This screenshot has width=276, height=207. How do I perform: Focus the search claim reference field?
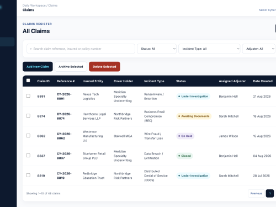pos(81,49)
